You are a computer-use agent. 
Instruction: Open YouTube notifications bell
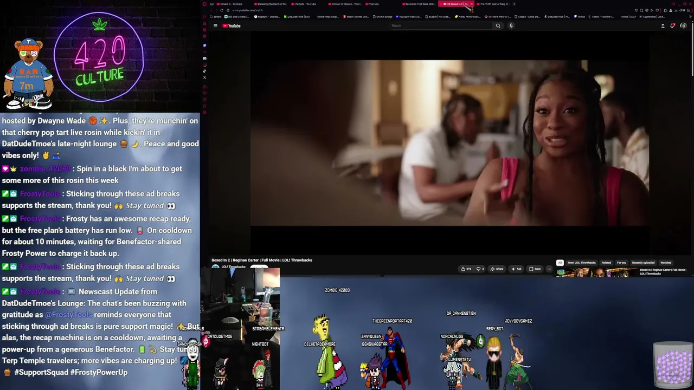coord(673,25)
